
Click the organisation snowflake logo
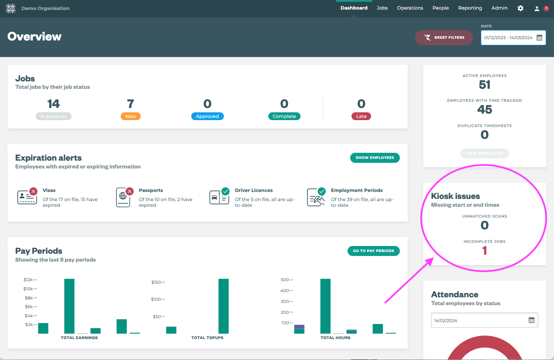pos(10,8)
